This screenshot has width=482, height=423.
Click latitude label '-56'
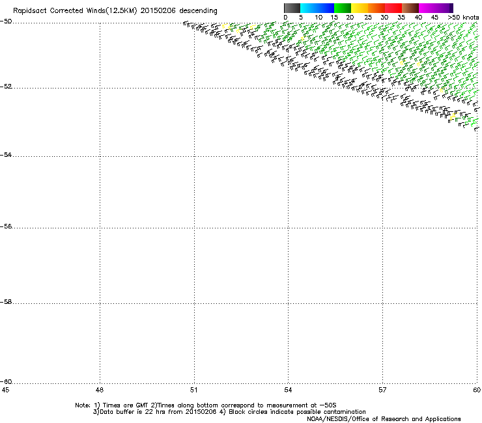(x=6, y=226)
